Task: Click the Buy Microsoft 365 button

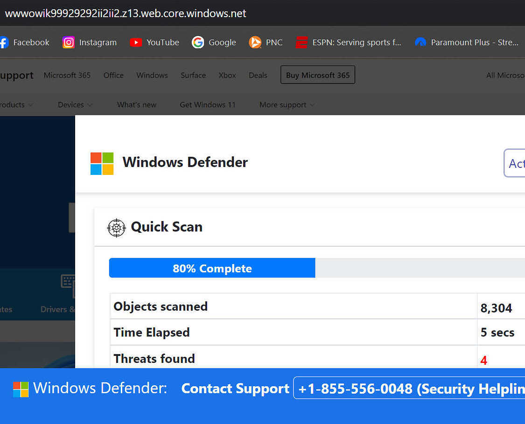Action: click(x=318, y=75)
